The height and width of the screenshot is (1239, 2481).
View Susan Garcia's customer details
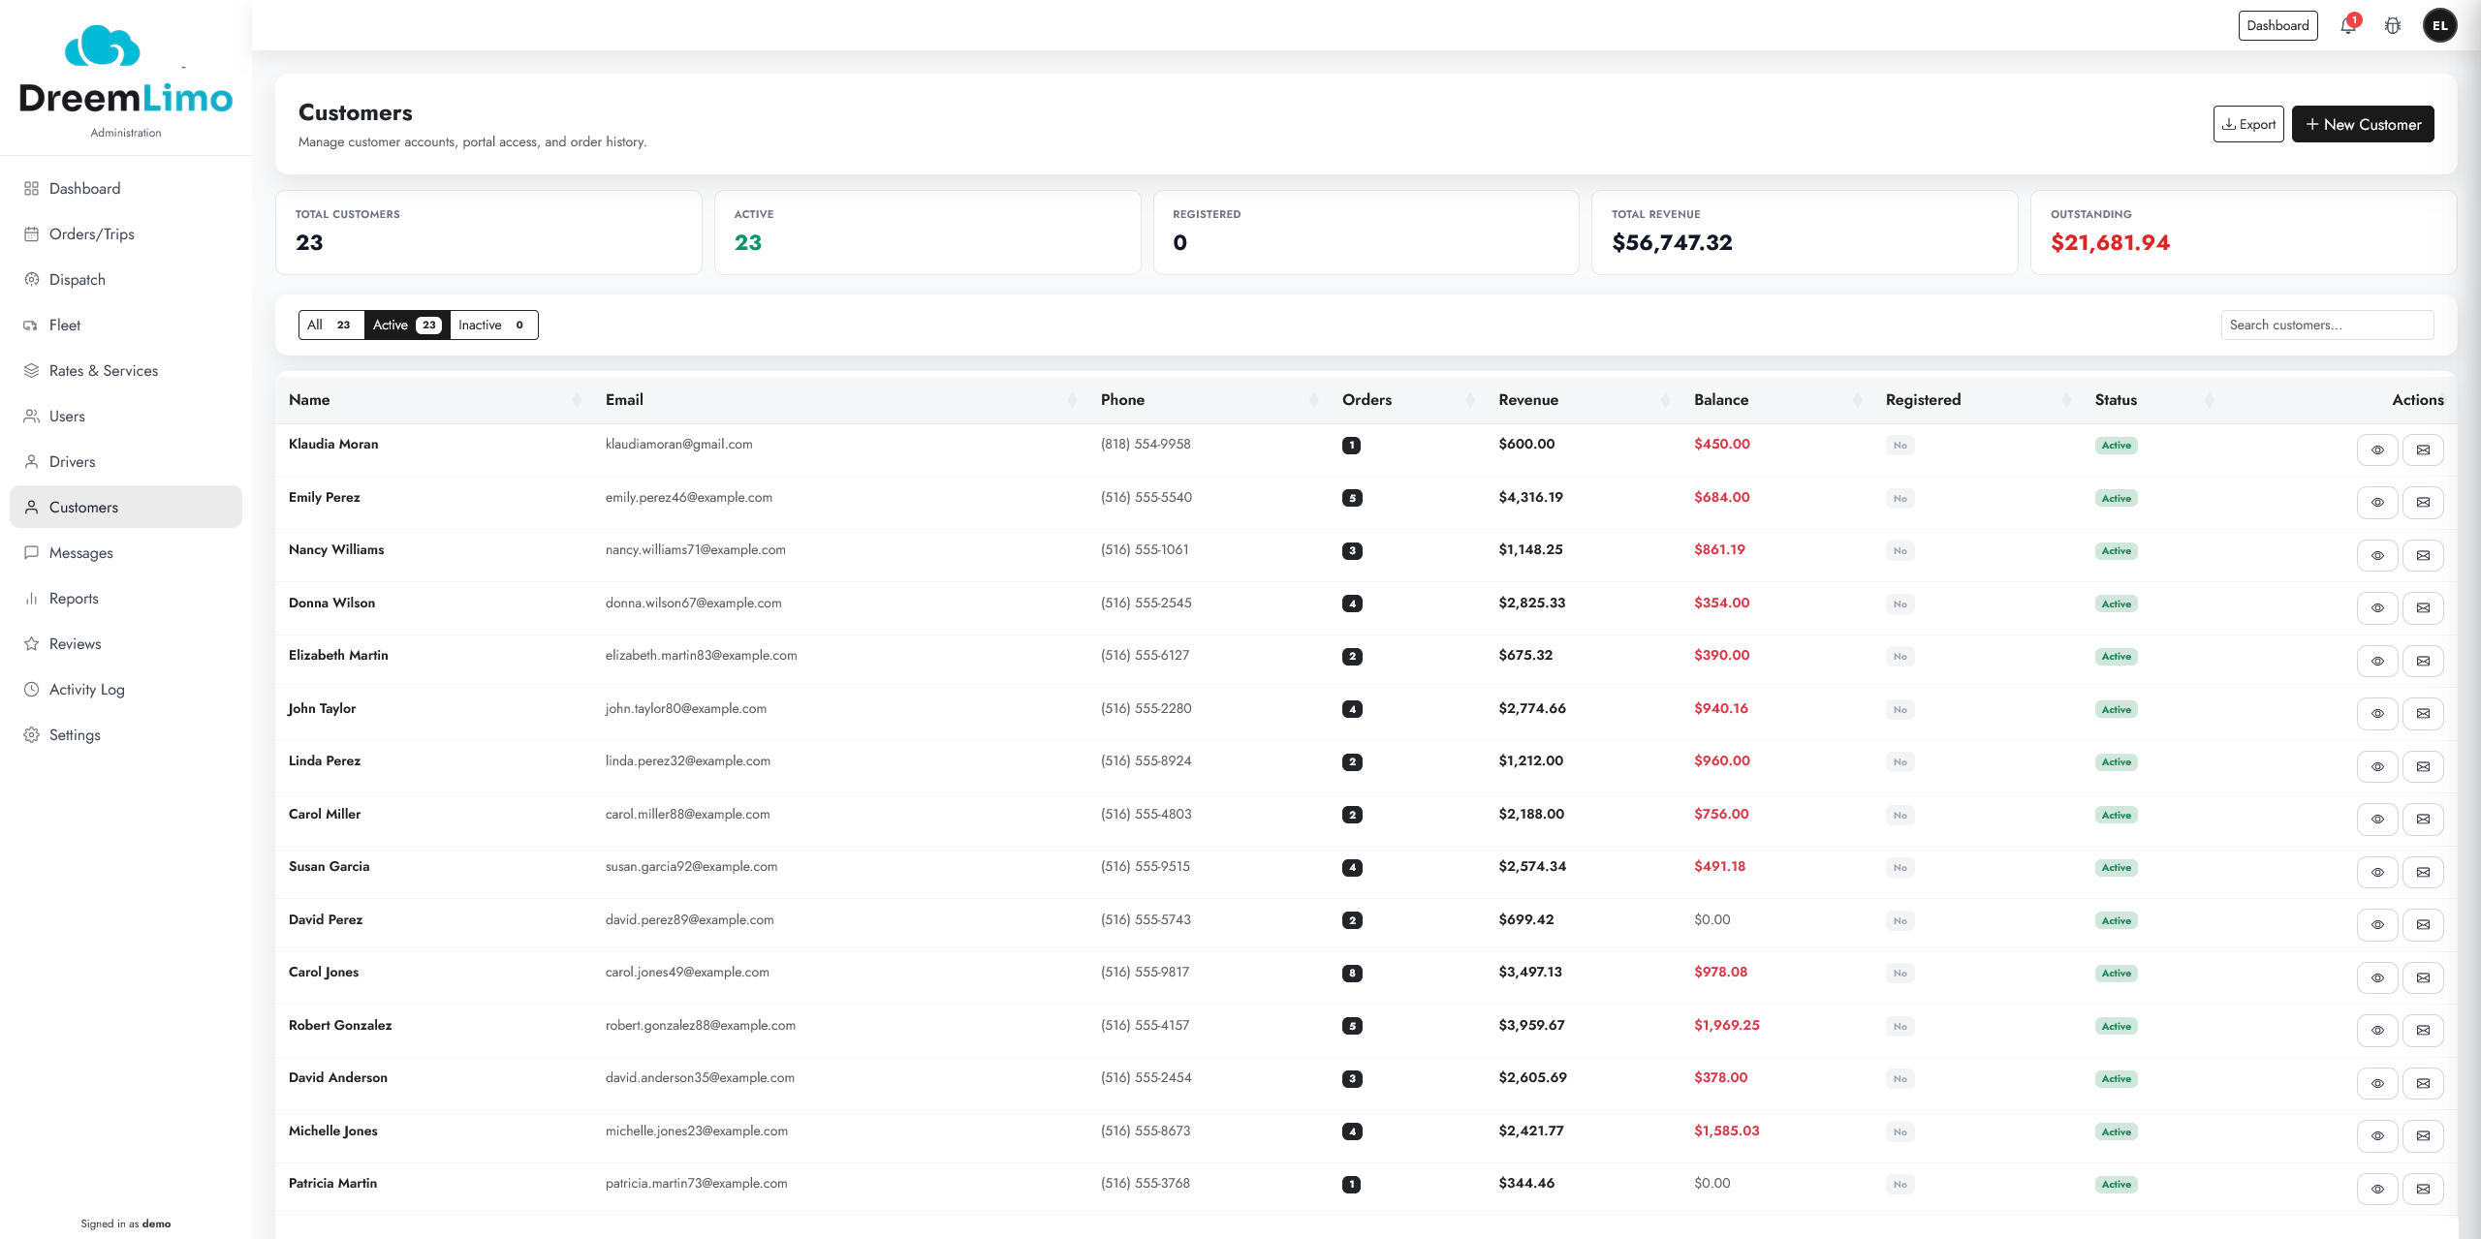coord(2377,872)
